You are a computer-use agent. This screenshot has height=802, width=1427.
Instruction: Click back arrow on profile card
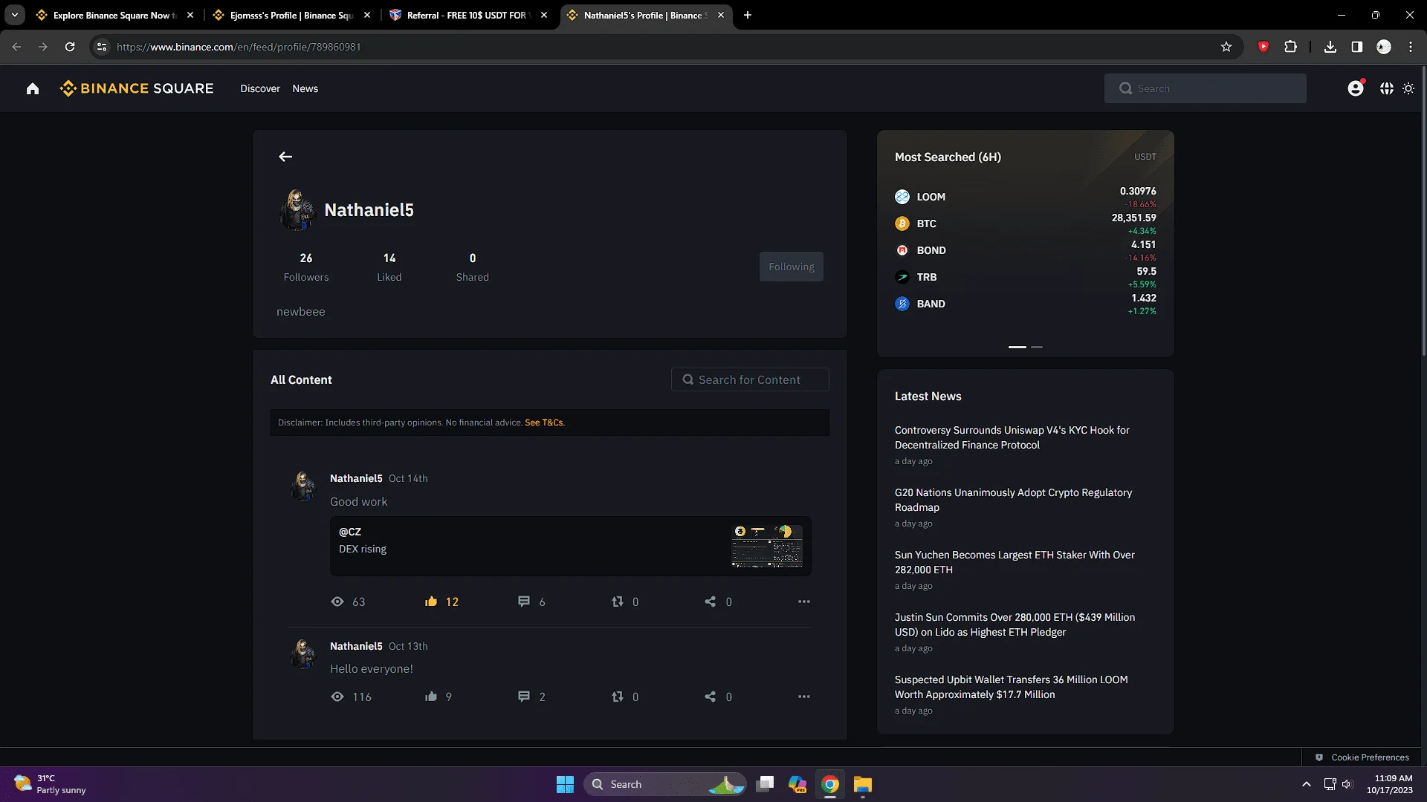point(285,157)
